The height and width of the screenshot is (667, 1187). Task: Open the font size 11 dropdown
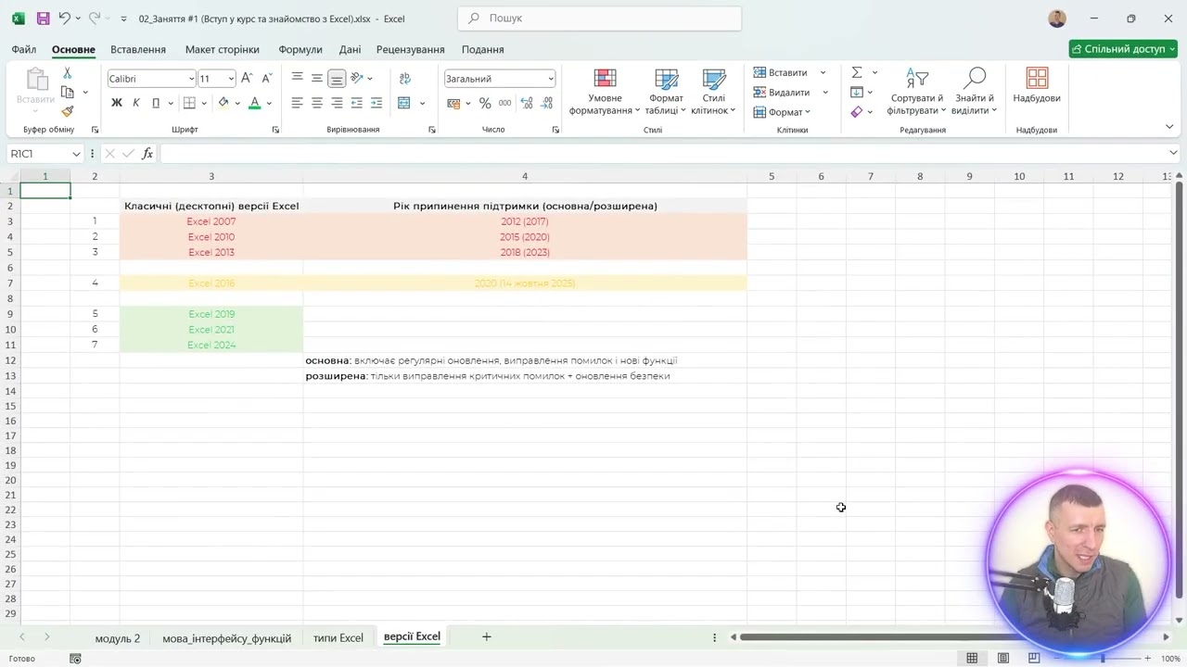click(x=232, y=79)
